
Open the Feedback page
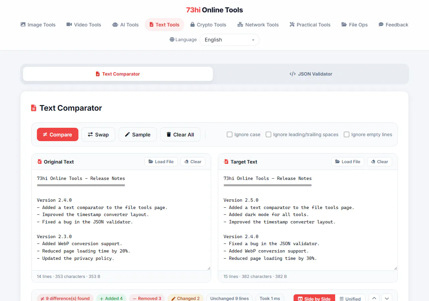pos(393,25)
